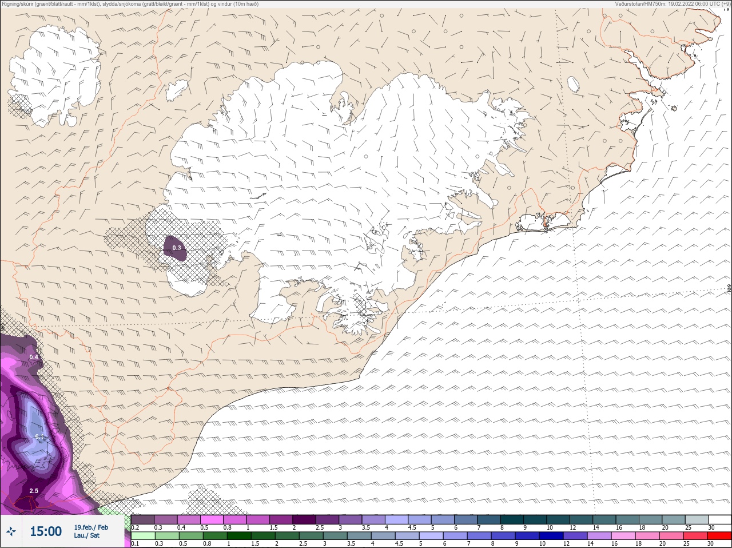The height and width of the screenshot is (548, 732).
Task: Click lower legend light blue swatch between 5 and 6
Action: tap(431, 536)
